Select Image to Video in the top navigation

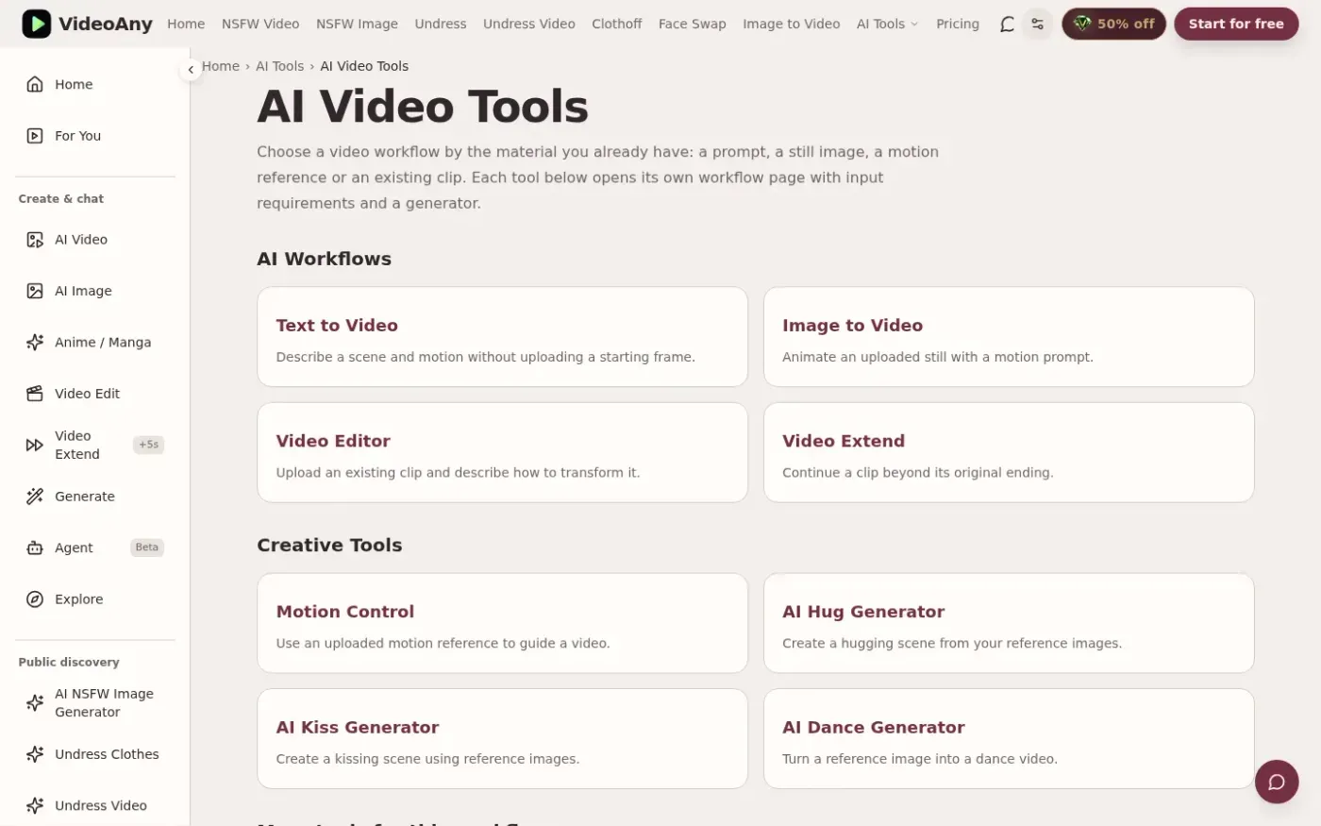pyautogui.click(x=792, y=24)
